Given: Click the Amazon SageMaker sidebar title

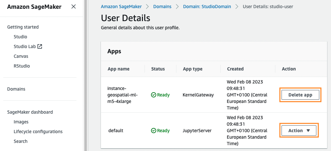Looking at the screenshot, I should 34,7.
